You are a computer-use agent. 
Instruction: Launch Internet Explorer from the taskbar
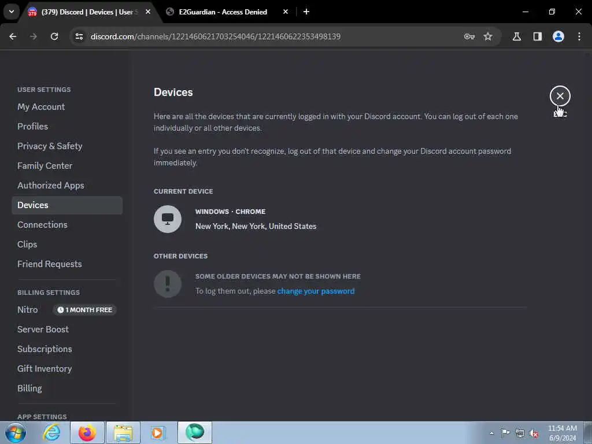(51, 432)
